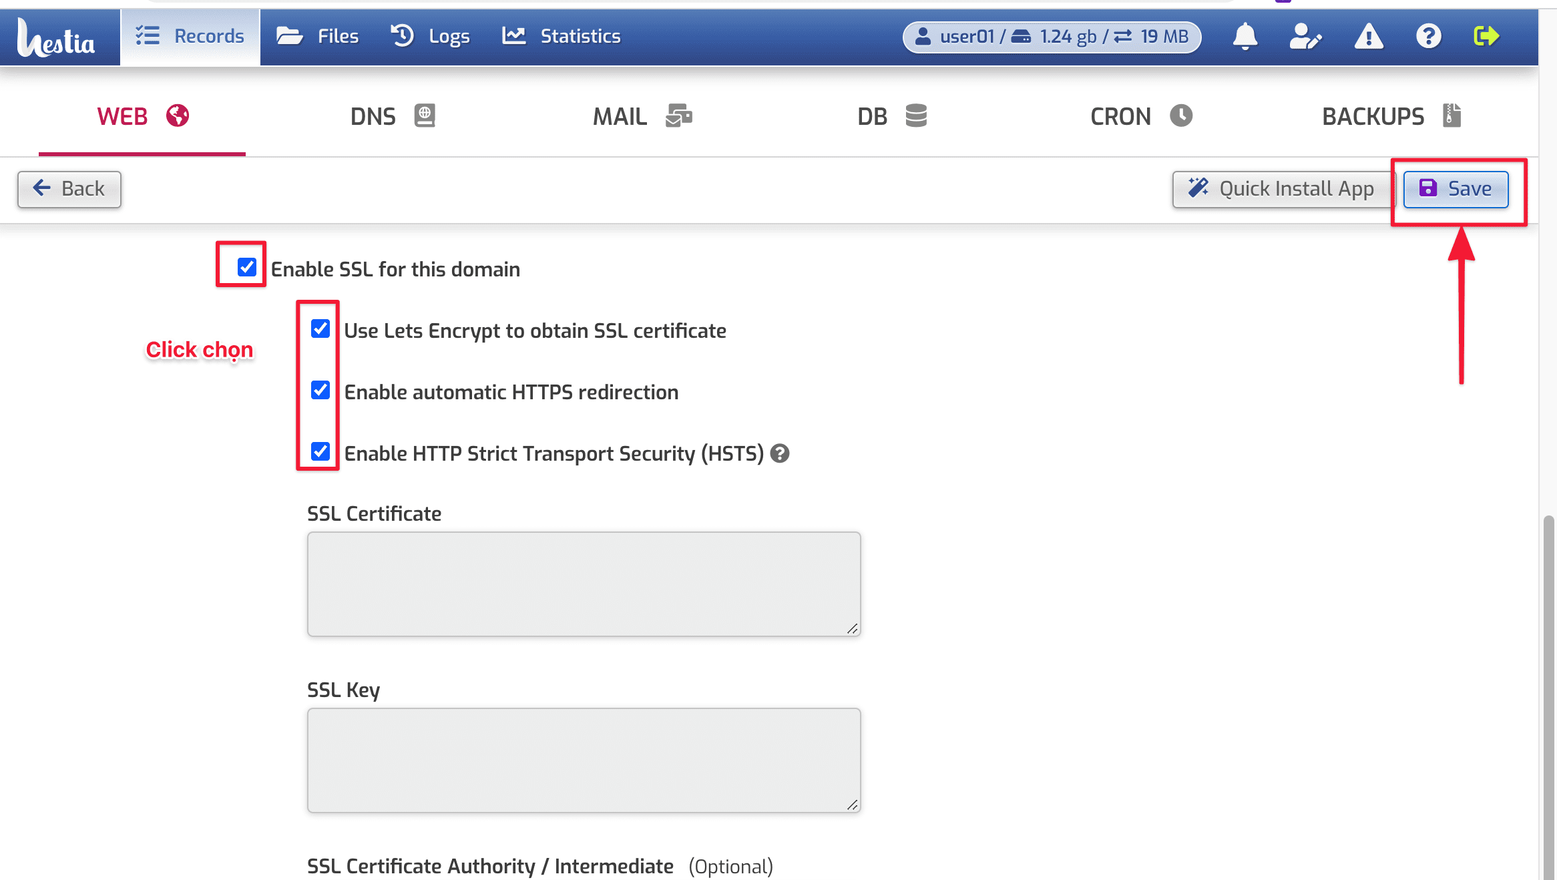Uncheck Enable SSL for this domain
This screenshot has height=880, width=1557.
tap(246, 267)
